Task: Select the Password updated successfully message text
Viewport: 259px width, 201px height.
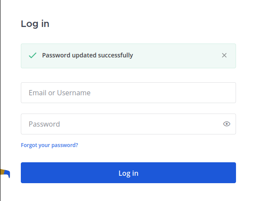Action: (x=88, y=55)
